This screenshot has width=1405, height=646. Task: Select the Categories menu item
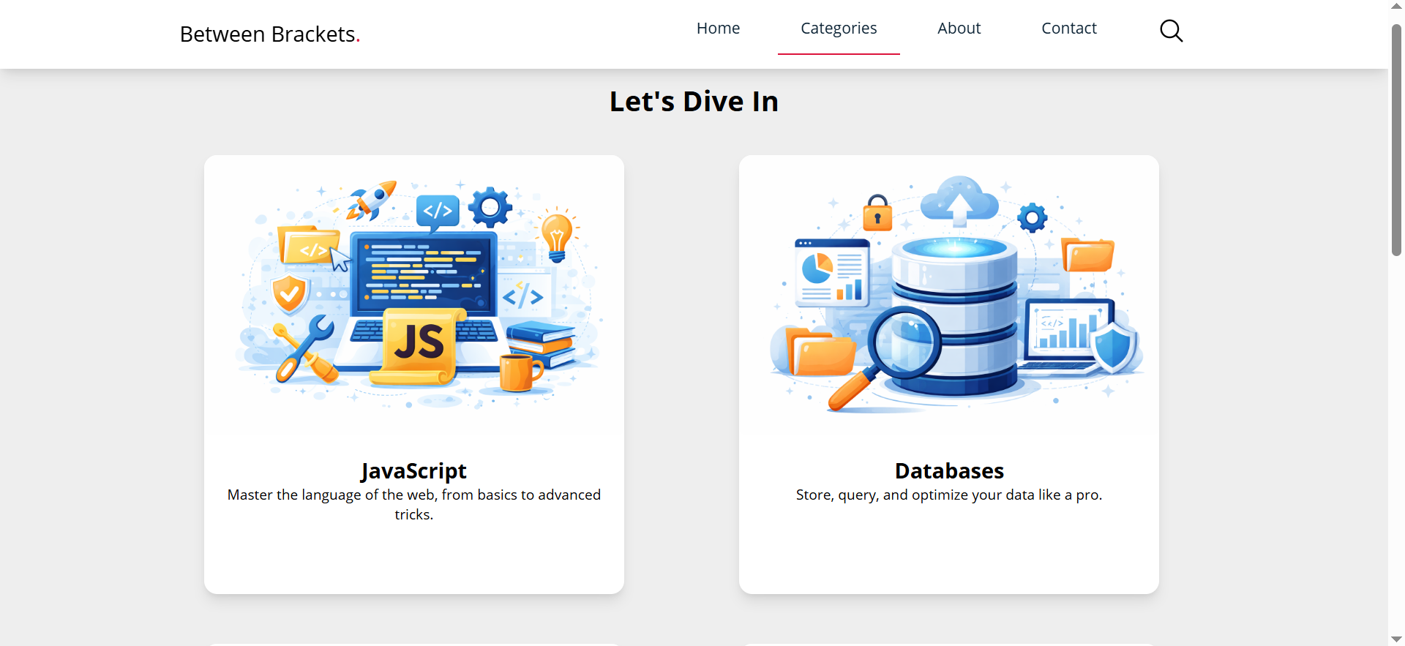click(x=839, y=29)
